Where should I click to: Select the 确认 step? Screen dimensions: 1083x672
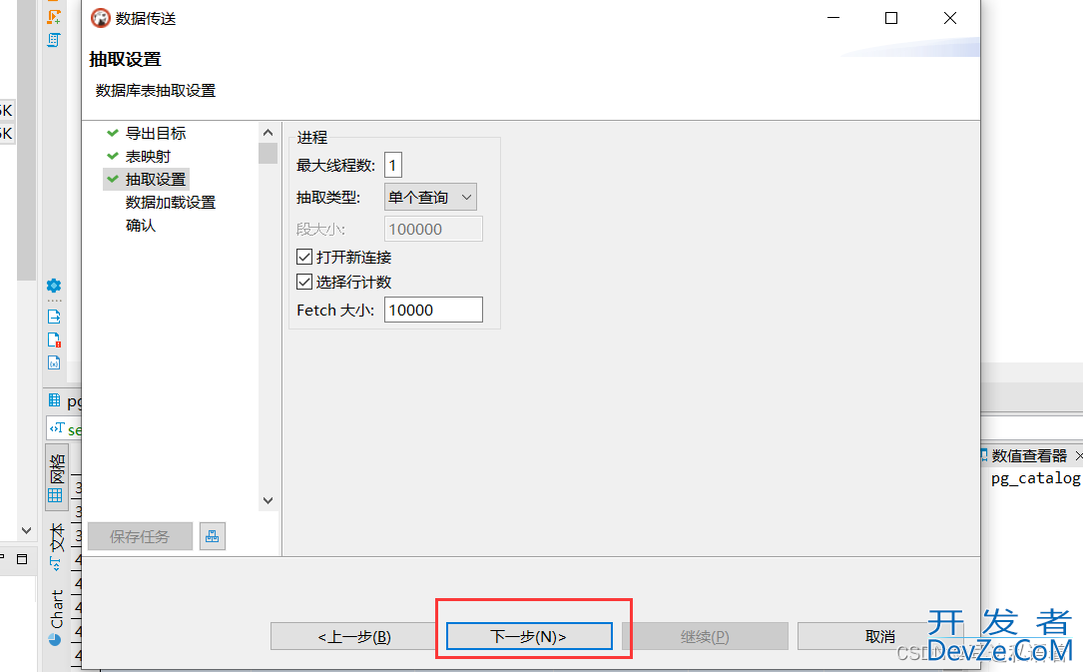point(140,225)
